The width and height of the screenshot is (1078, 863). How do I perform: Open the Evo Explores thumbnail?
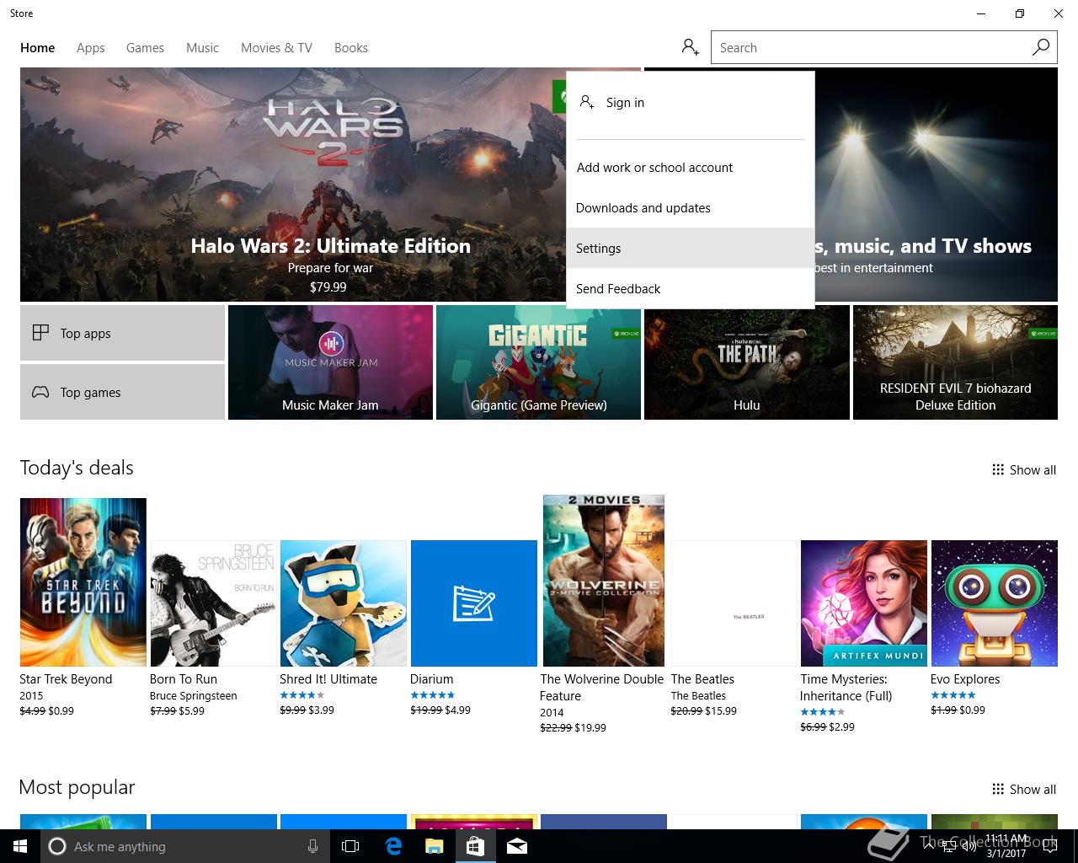coord(995,603)
